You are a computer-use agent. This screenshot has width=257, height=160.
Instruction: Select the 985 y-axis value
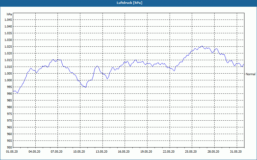click(10, 100)
